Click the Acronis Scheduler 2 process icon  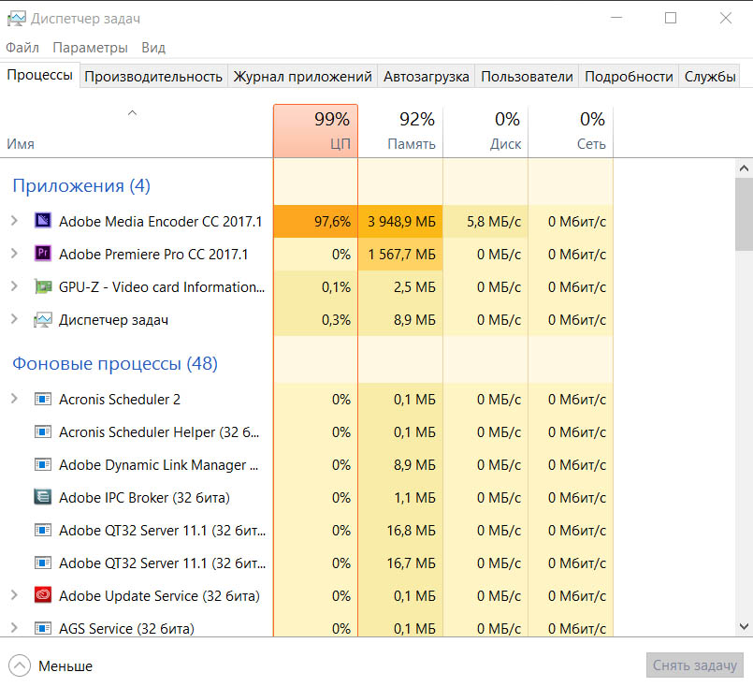[x=43, y=399]
